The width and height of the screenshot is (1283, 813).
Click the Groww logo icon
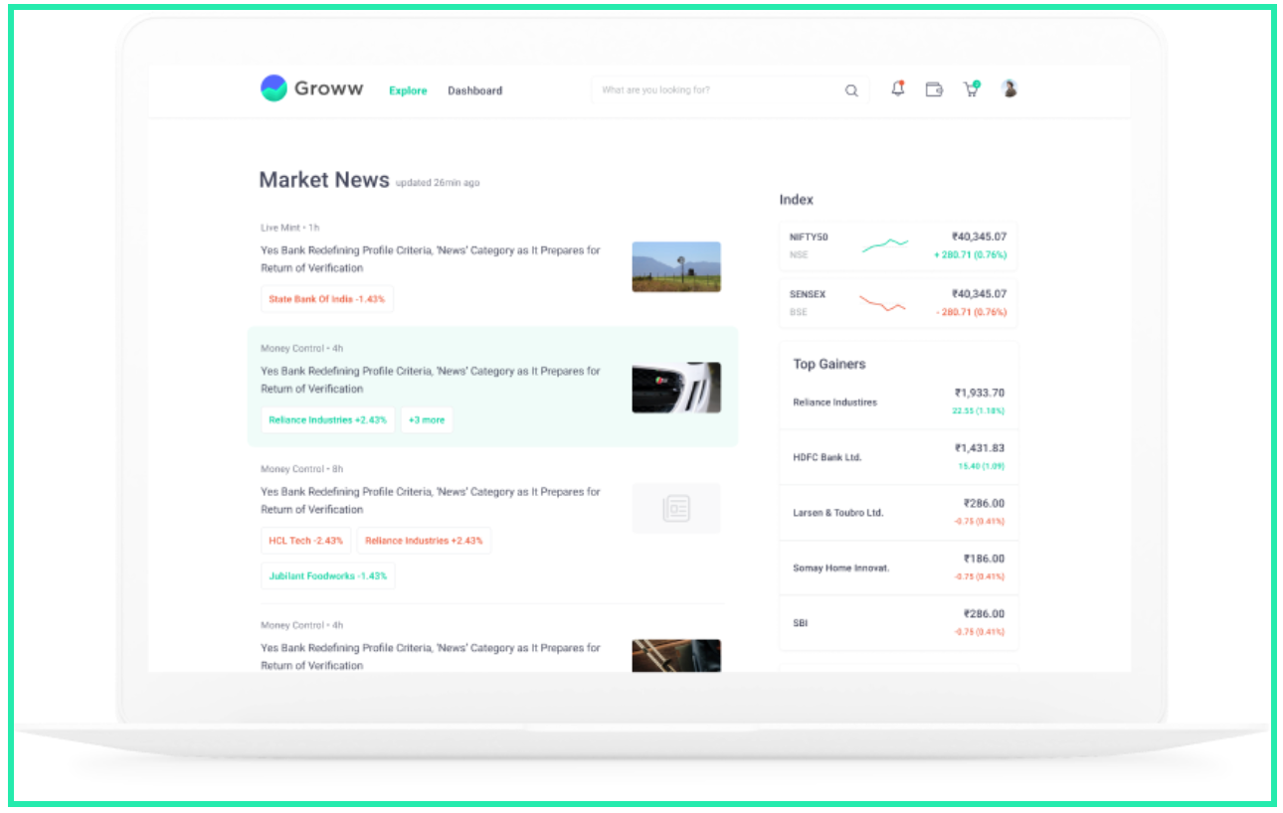(x=274, y=88)
